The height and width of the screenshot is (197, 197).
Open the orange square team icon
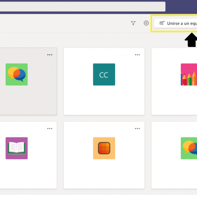(x=104, y=148)
